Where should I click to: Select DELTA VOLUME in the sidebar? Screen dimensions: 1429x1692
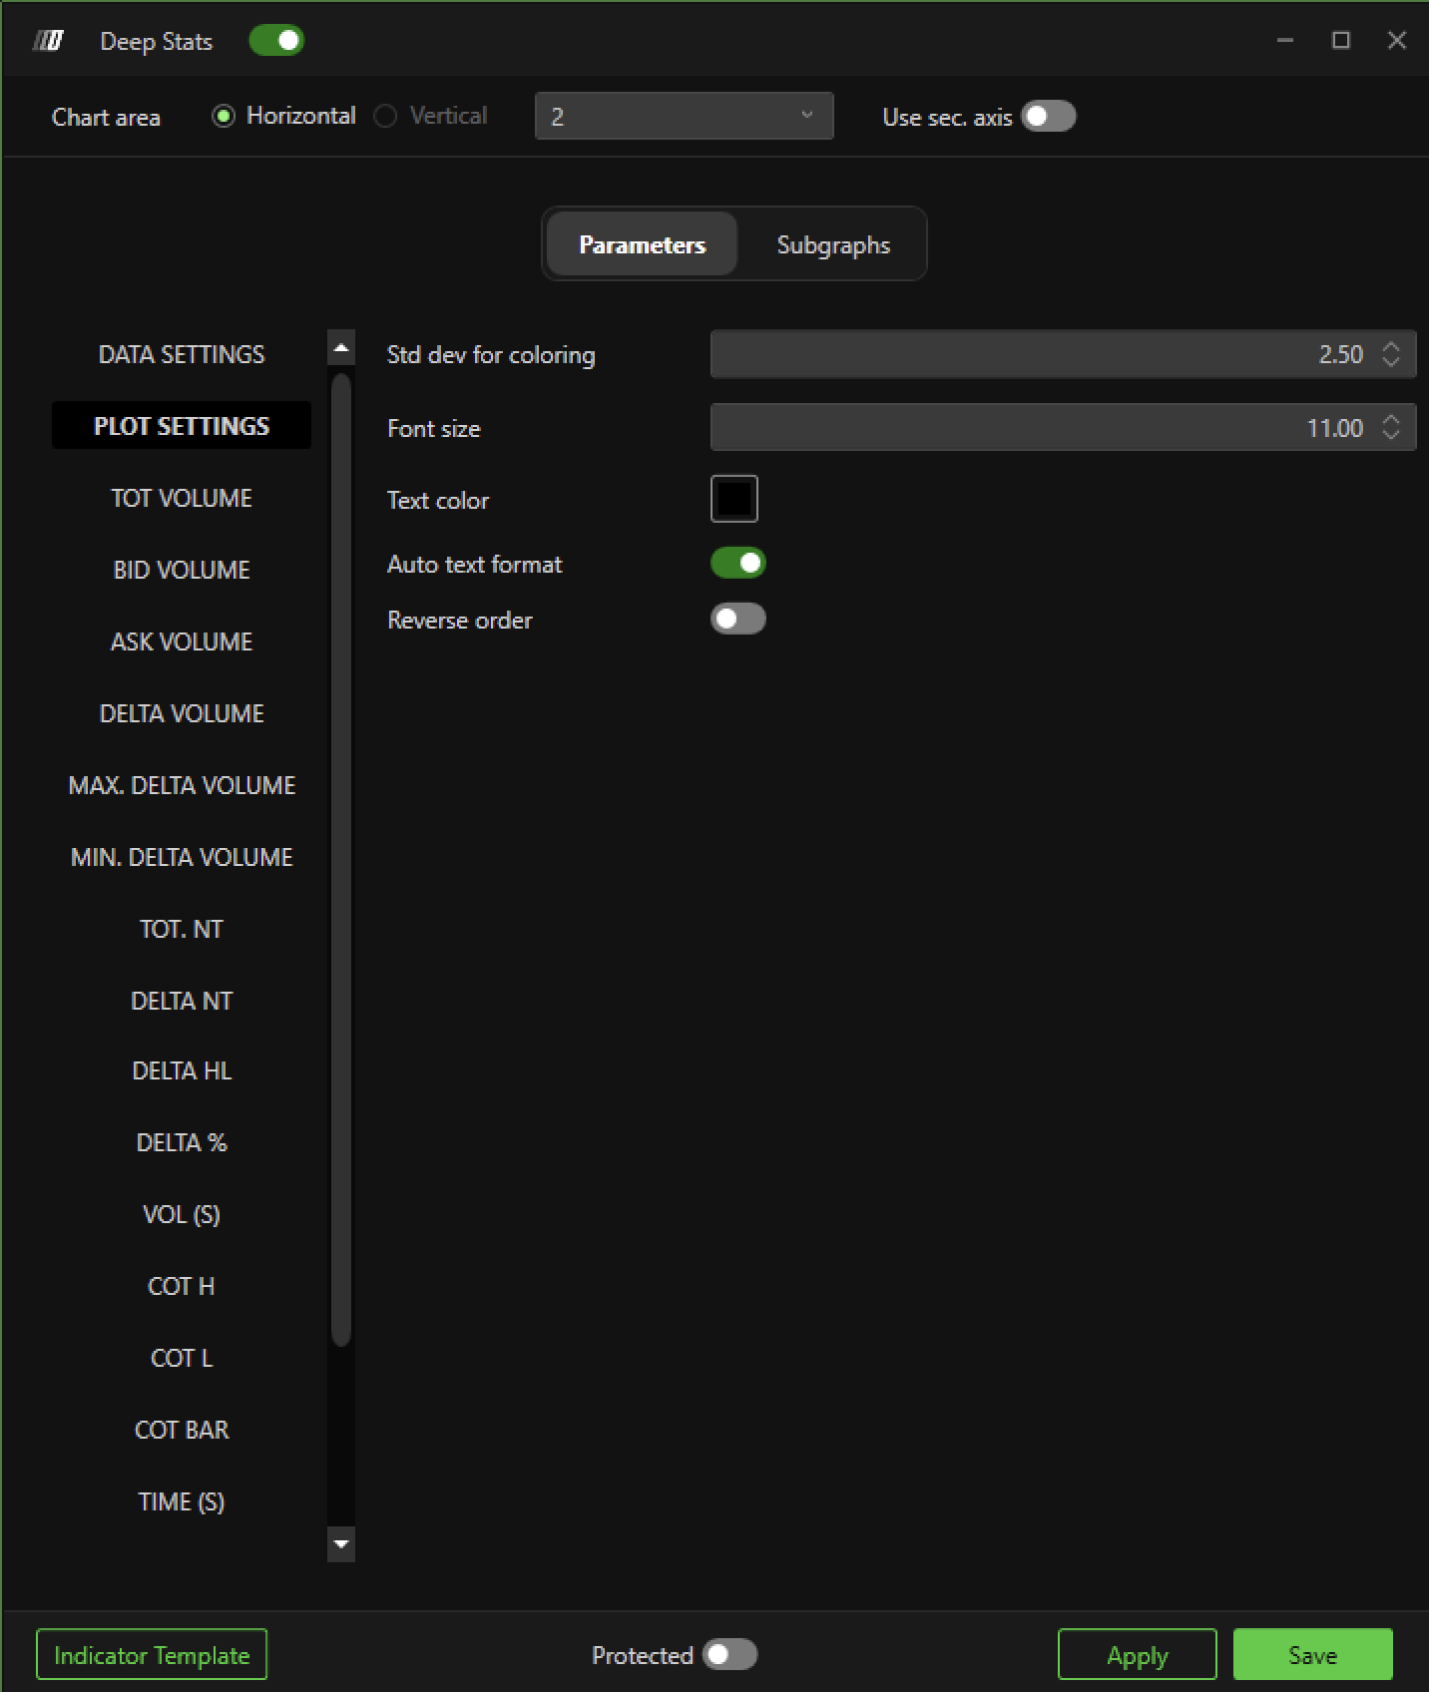coord(182,713)
